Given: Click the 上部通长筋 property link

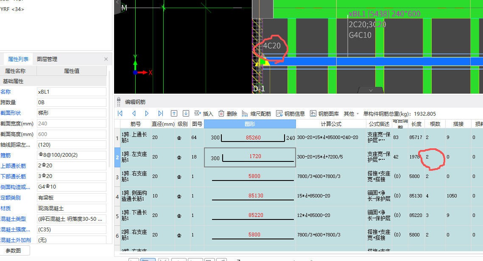Looking at the screenshot, I should coord(13,166).
